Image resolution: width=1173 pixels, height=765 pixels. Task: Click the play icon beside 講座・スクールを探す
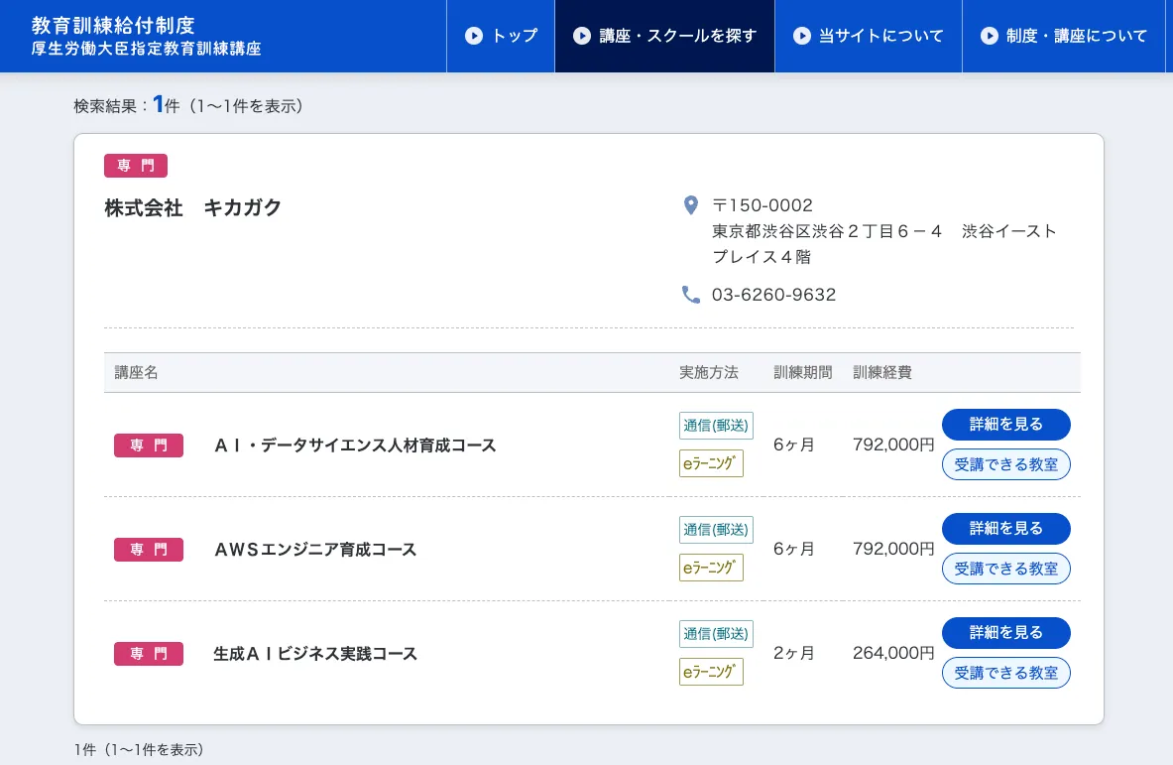pyautogui.click(x=582, y=36)
